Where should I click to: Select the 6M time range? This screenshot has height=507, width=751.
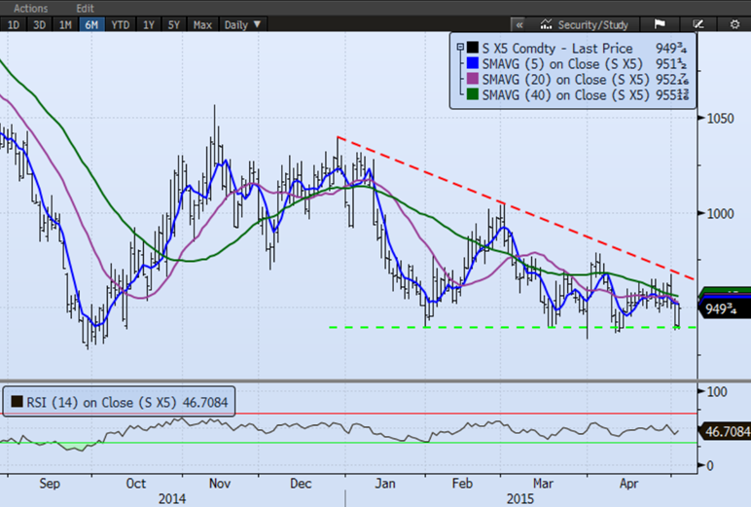click(93, 23)
